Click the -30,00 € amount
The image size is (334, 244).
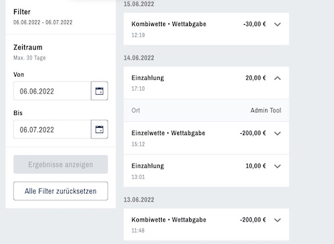(x=255, y=24)
